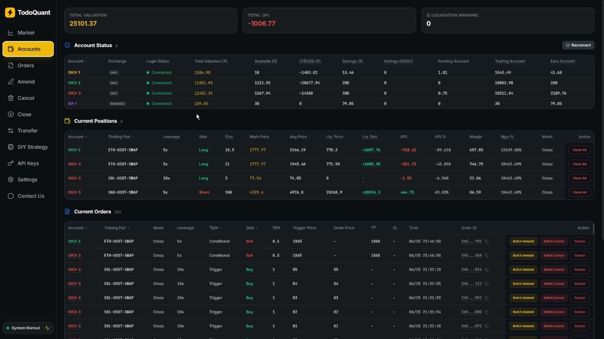The width and height of the screenshot is (604, 339).
Task: Expand the Account filter in Account Status table
Action: click(77, 61)
